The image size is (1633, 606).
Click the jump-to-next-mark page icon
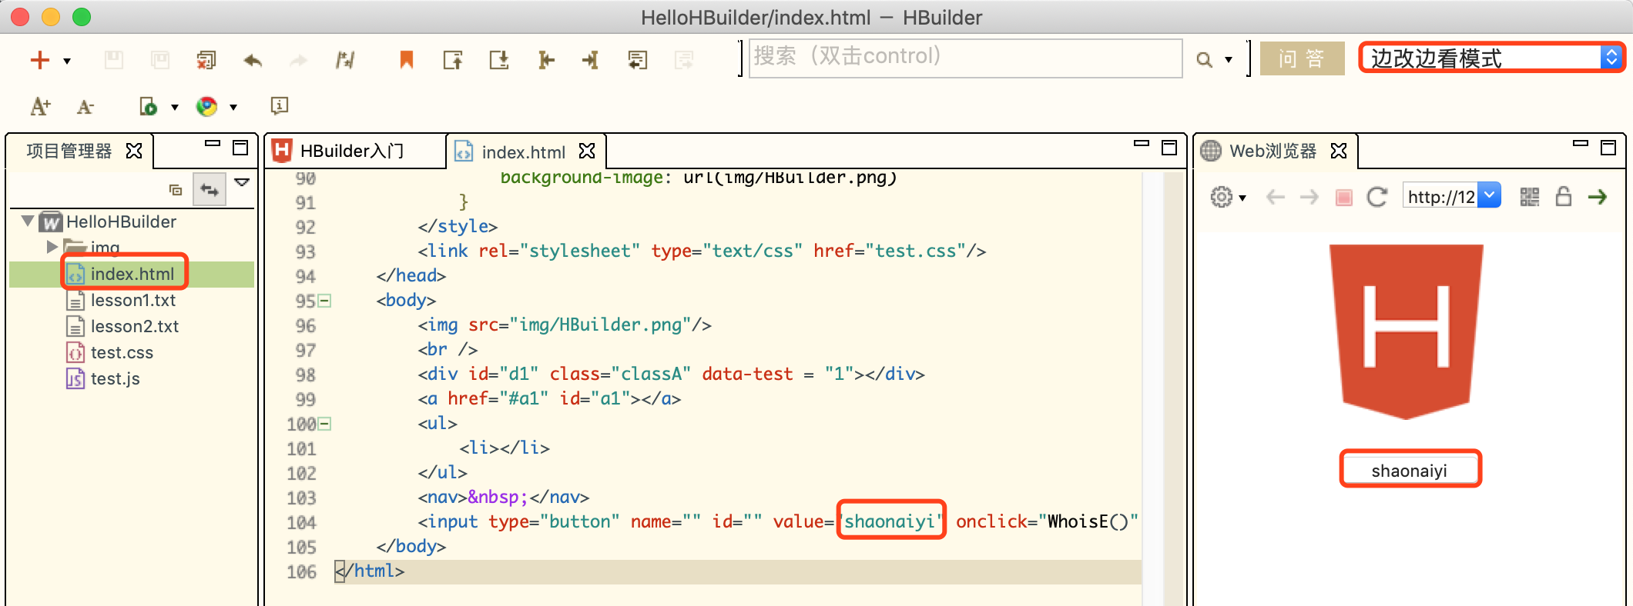[499, 60]
